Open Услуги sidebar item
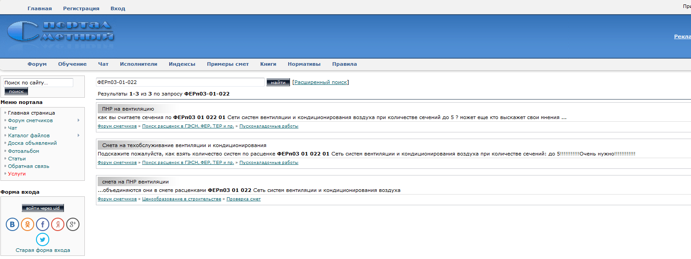The height and width of the screenshot is (259, 691). click(17, 174)
